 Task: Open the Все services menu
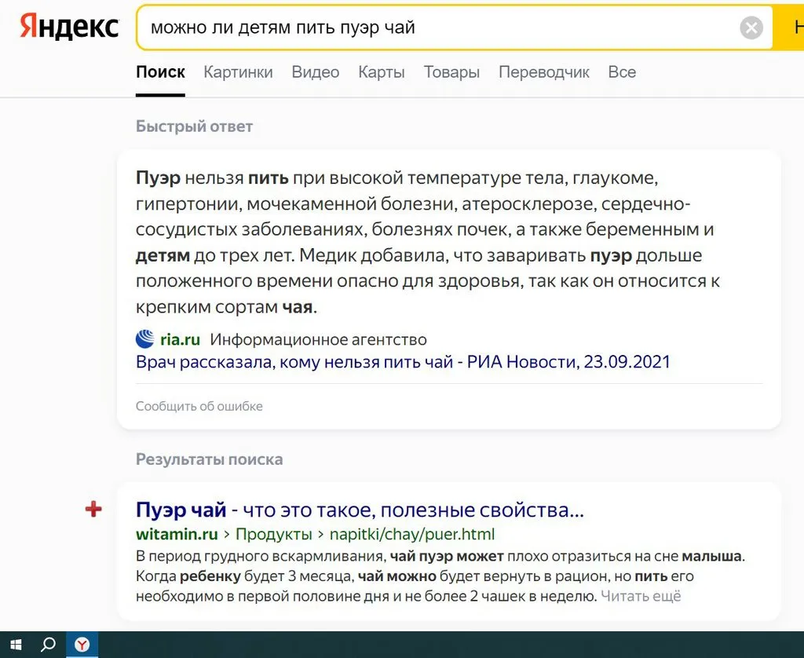click(622, 71)
